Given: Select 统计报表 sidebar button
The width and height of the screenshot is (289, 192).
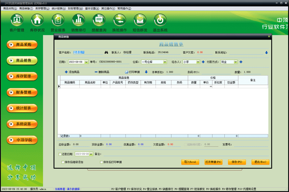Looking at the screenshot, I should coord(22,108).
